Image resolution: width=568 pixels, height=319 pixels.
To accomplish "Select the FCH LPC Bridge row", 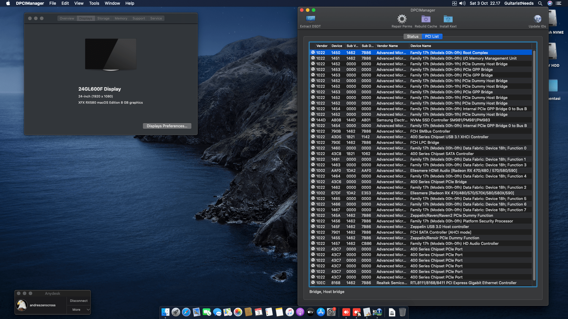I will pos(421,142).
